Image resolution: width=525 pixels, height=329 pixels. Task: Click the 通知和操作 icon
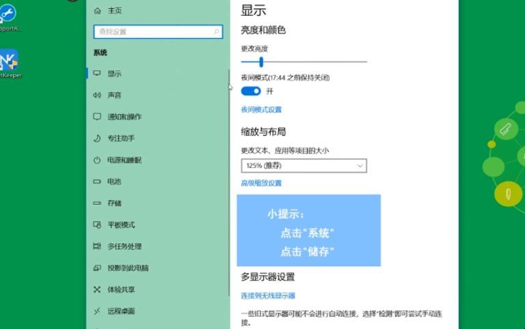click(97, 117)
